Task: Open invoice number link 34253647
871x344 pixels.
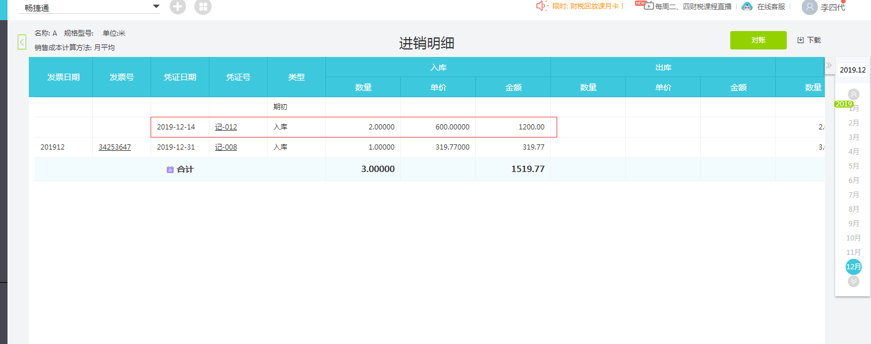Action: tap(115, 147)
